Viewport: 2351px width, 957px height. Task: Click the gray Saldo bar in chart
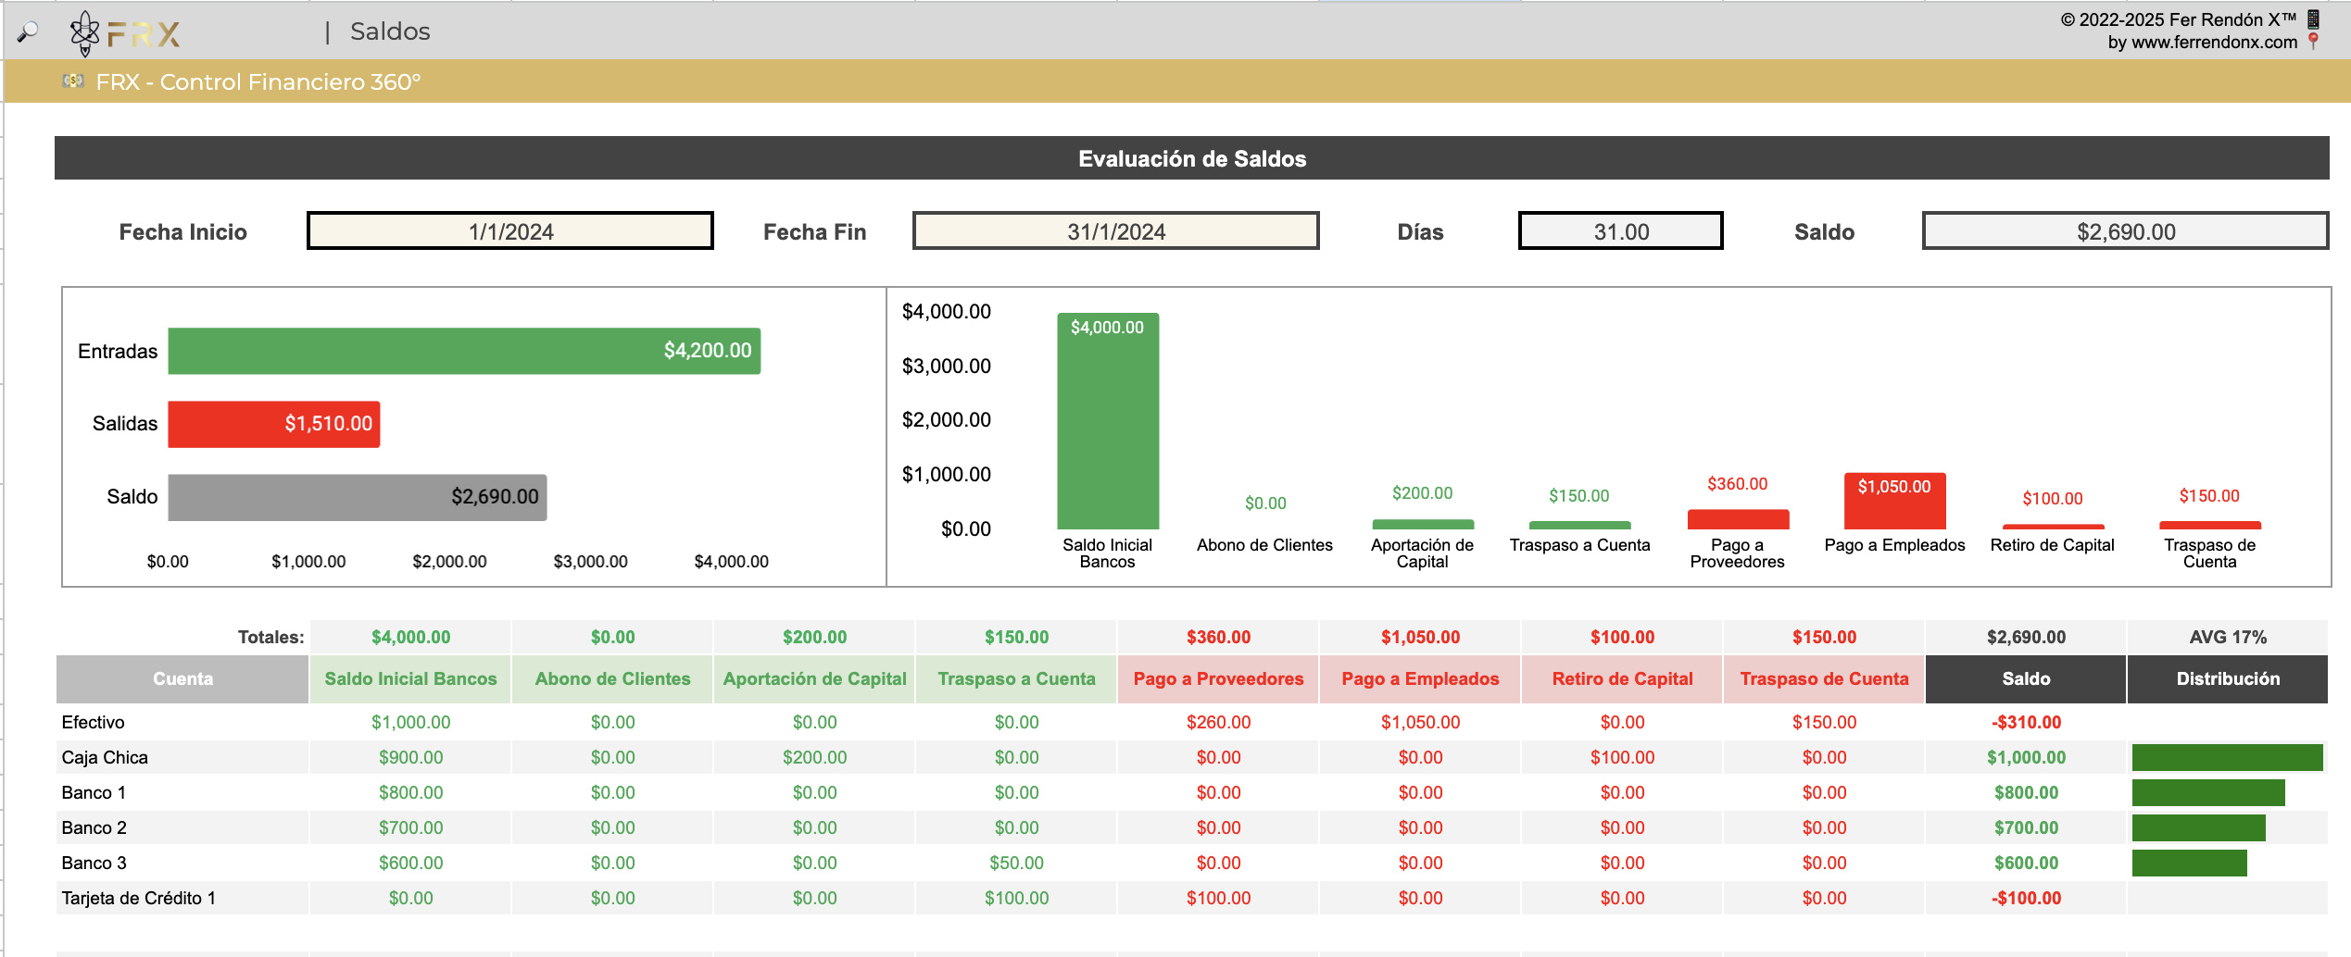pyautogui.click(x=357, y=497)
